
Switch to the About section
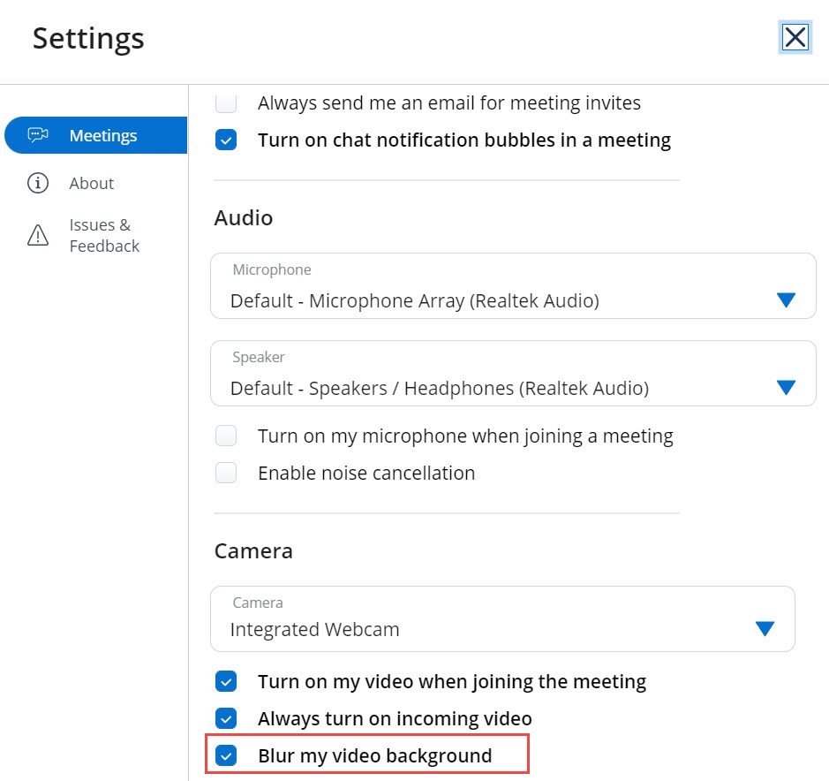[92, 183]
